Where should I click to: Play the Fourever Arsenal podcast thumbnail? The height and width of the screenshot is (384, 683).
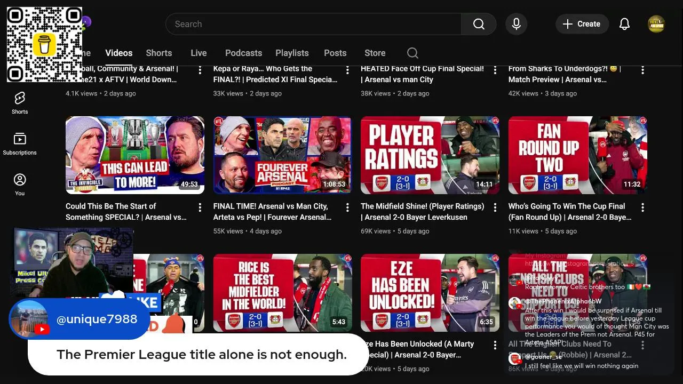pos(282,155)
